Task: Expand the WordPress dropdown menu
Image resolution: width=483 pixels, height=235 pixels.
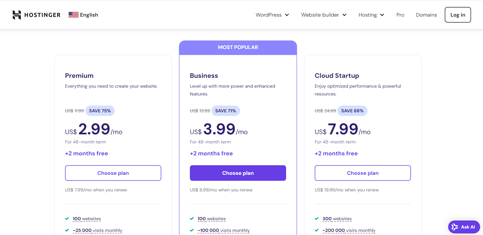Action: (272, 15)
